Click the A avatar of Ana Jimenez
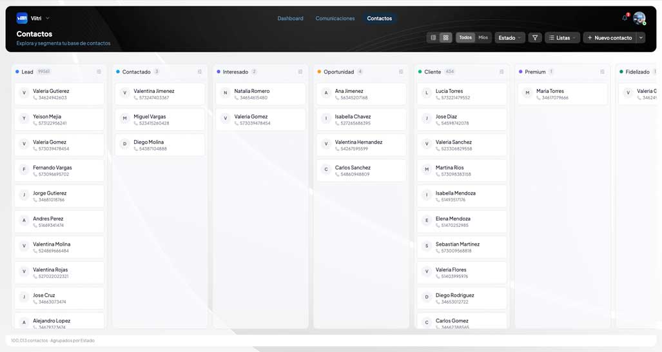 pos(326,92)
